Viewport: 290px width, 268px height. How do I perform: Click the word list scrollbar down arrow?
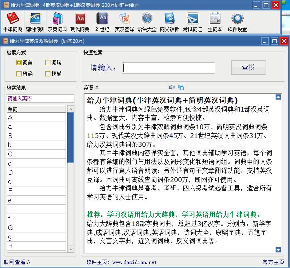[71, 249]
